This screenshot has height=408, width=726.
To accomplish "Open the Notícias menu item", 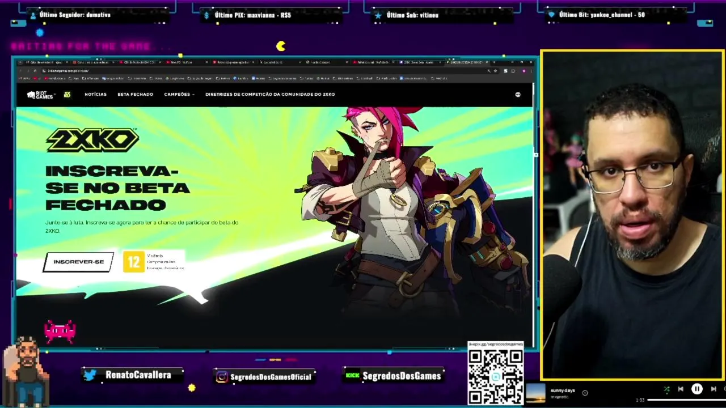I will (x=95, y=95).
